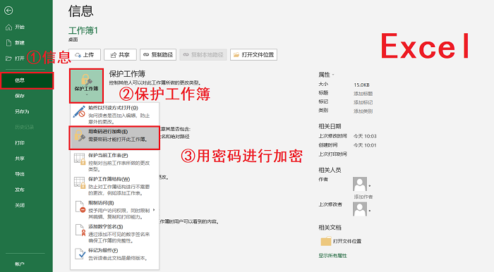494x272 pixels.
Task: Click the 今天 10:03 modified time
Action: pos(365,136)
